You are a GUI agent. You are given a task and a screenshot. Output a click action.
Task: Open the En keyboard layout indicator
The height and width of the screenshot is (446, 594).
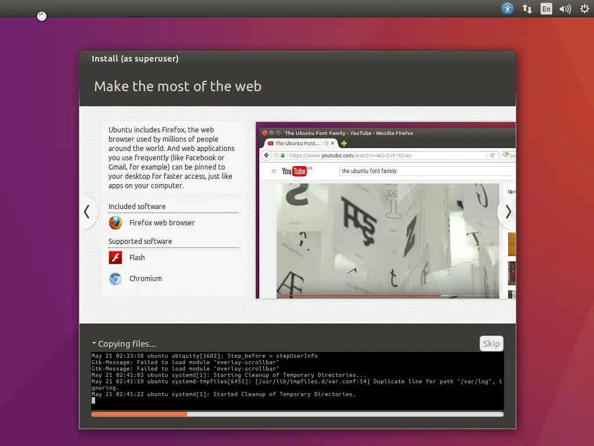click(546, 9)
